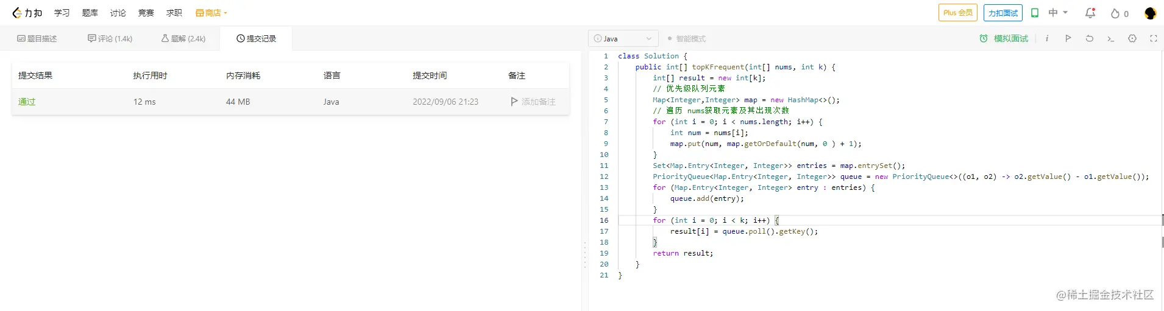Click the 2022/09/06 21:23 submission time

click(x=445, y=102)
